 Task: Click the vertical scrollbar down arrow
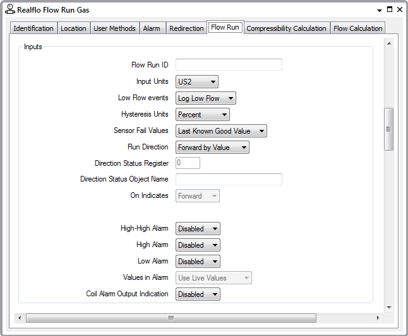click(389, 307)
